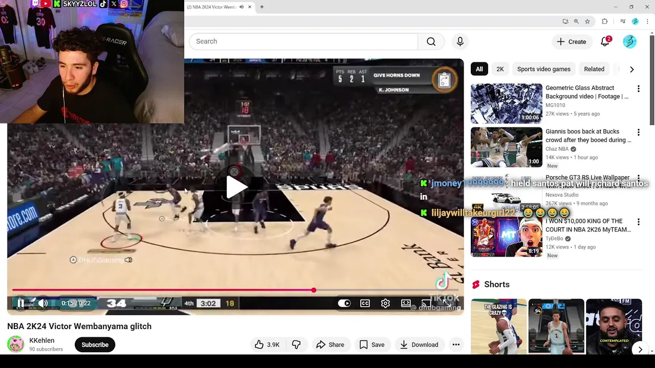Toggle closed captions in the player
Screen dimensions: 655x368
365,303
